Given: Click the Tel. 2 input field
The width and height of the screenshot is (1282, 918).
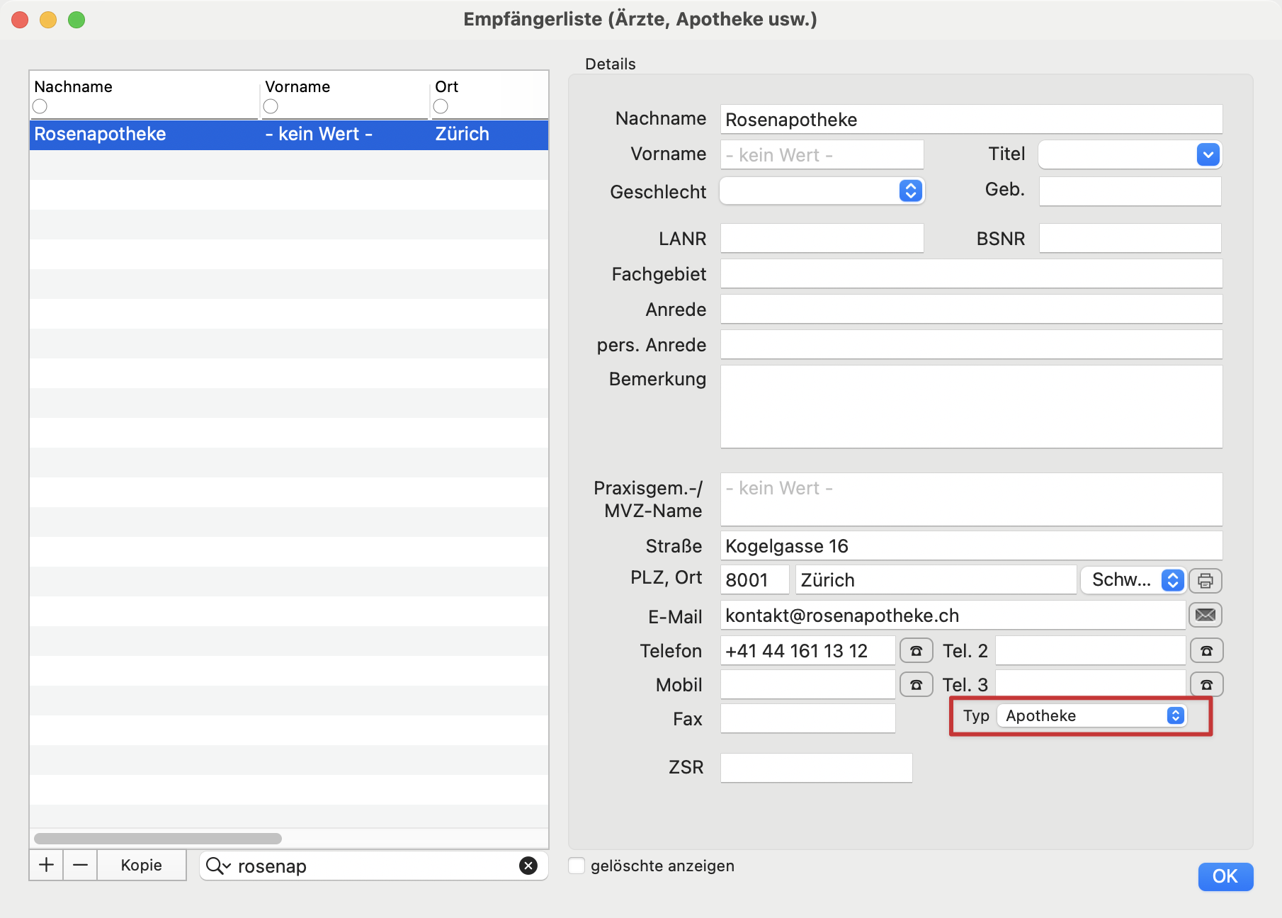Looking at the screenshot, I should tap(1091, 650).
